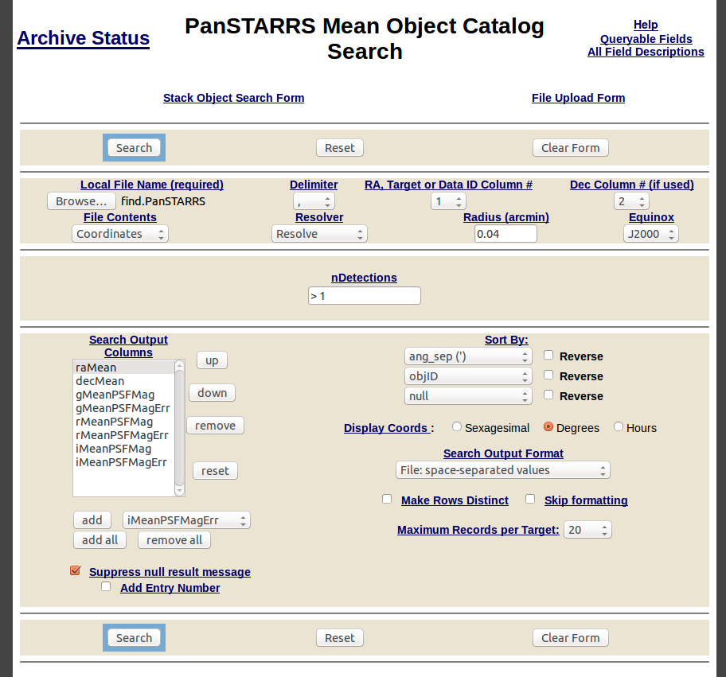Open the Archive Status link

click(84, 38)
